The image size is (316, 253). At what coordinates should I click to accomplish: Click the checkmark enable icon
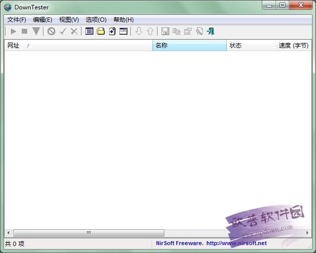click(63, 31)
